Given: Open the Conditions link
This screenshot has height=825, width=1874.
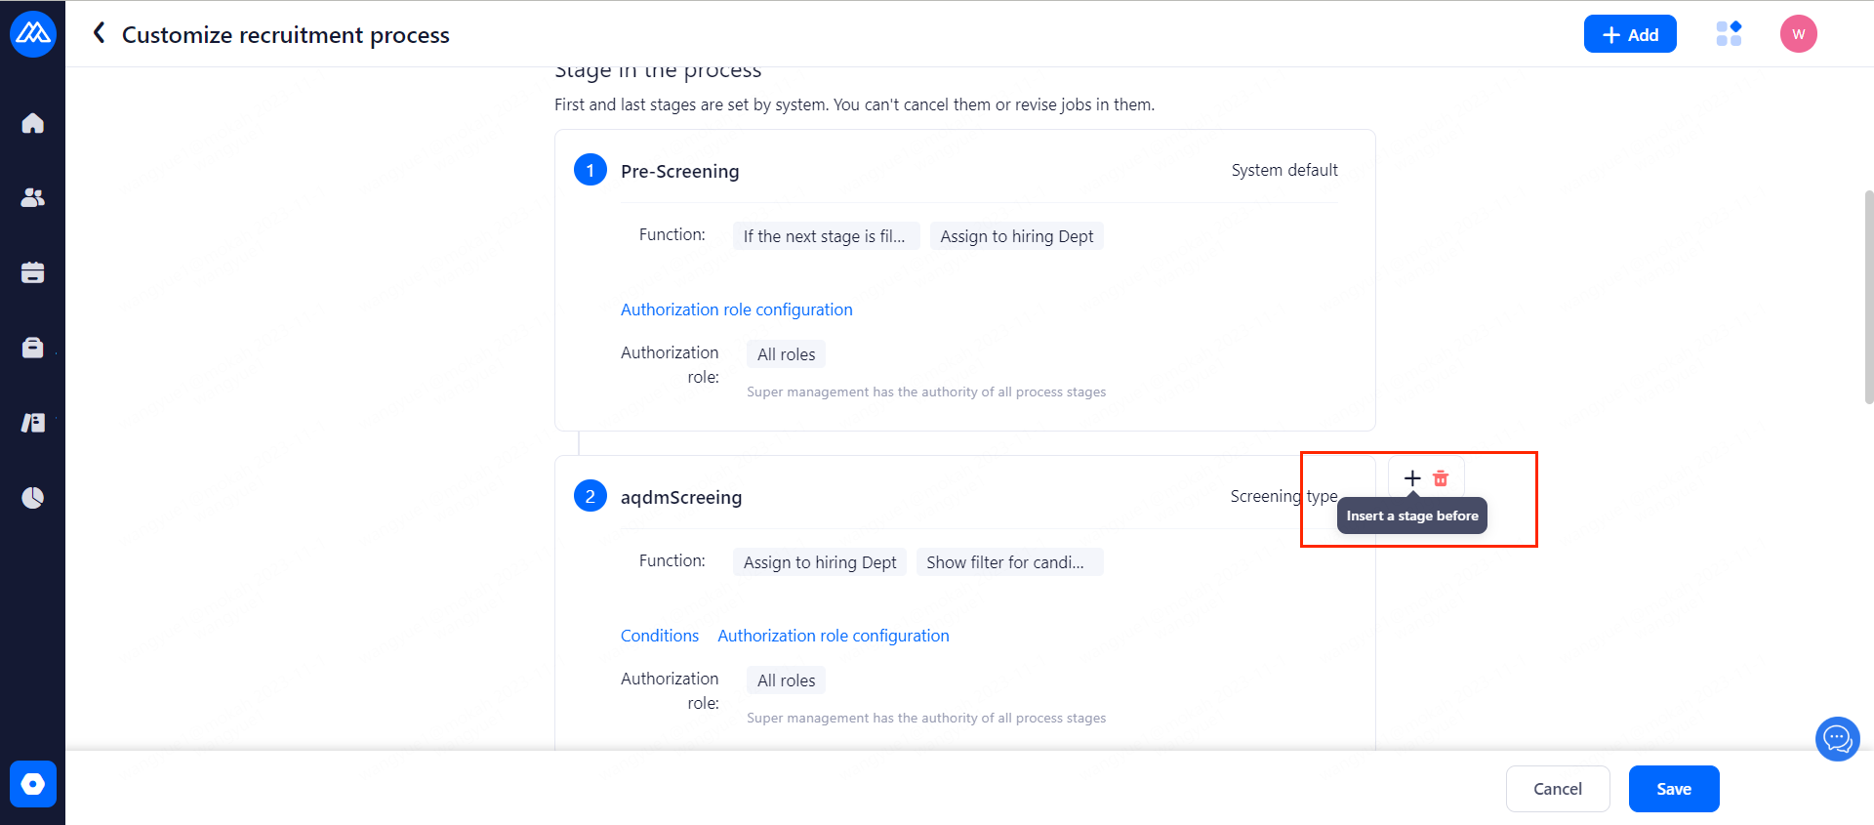Looking at the screenshot, I should coord(660,636).
